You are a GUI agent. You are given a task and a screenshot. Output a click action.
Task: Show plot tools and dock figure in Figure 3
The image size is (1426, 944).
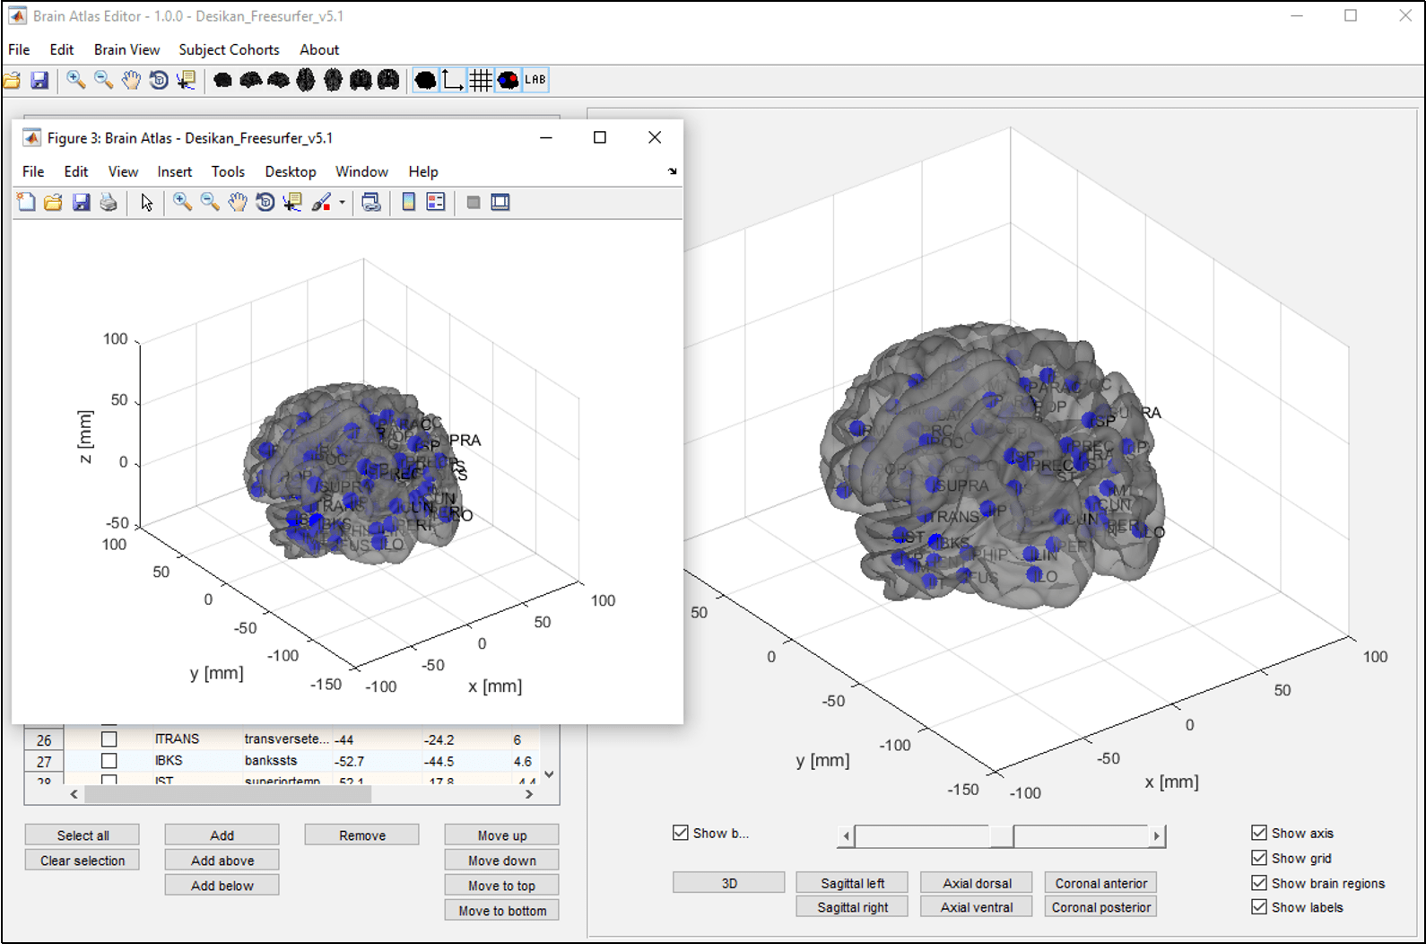[x=500, y=203]
